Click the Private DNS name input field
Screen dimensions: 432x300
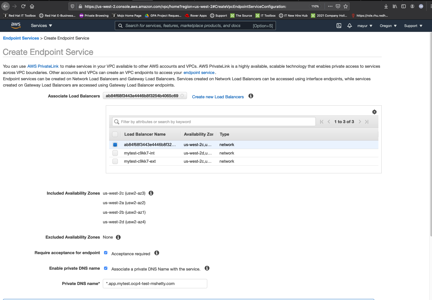pyautogui.click(x=155, y=284)
